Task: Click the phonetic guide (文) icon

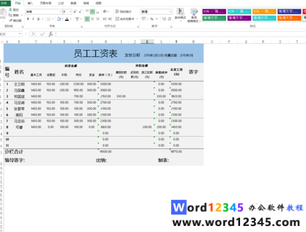Action: (x=77, y=19)
